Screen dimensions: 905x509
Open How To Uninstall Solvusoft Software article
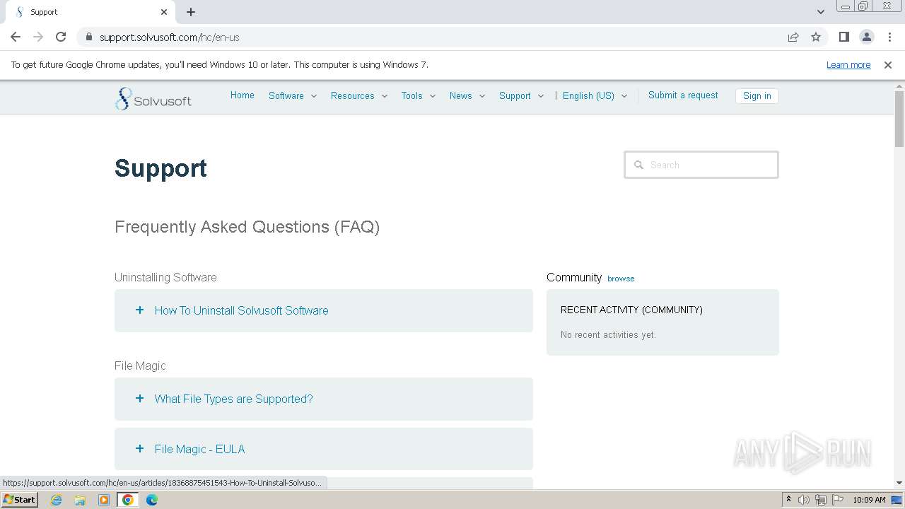(241, 310)
